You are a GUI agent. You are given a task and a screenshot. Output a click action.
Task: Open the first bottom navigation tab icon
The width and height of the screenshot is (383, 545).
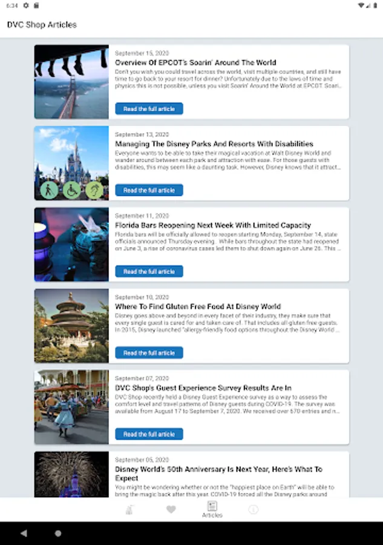pos(129,509)
